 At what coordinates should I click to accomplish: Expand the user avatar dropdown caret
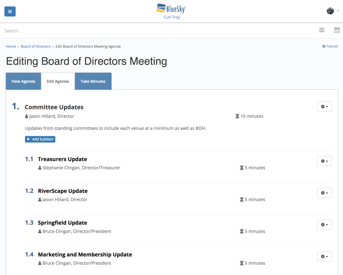[x=338, y=11]
